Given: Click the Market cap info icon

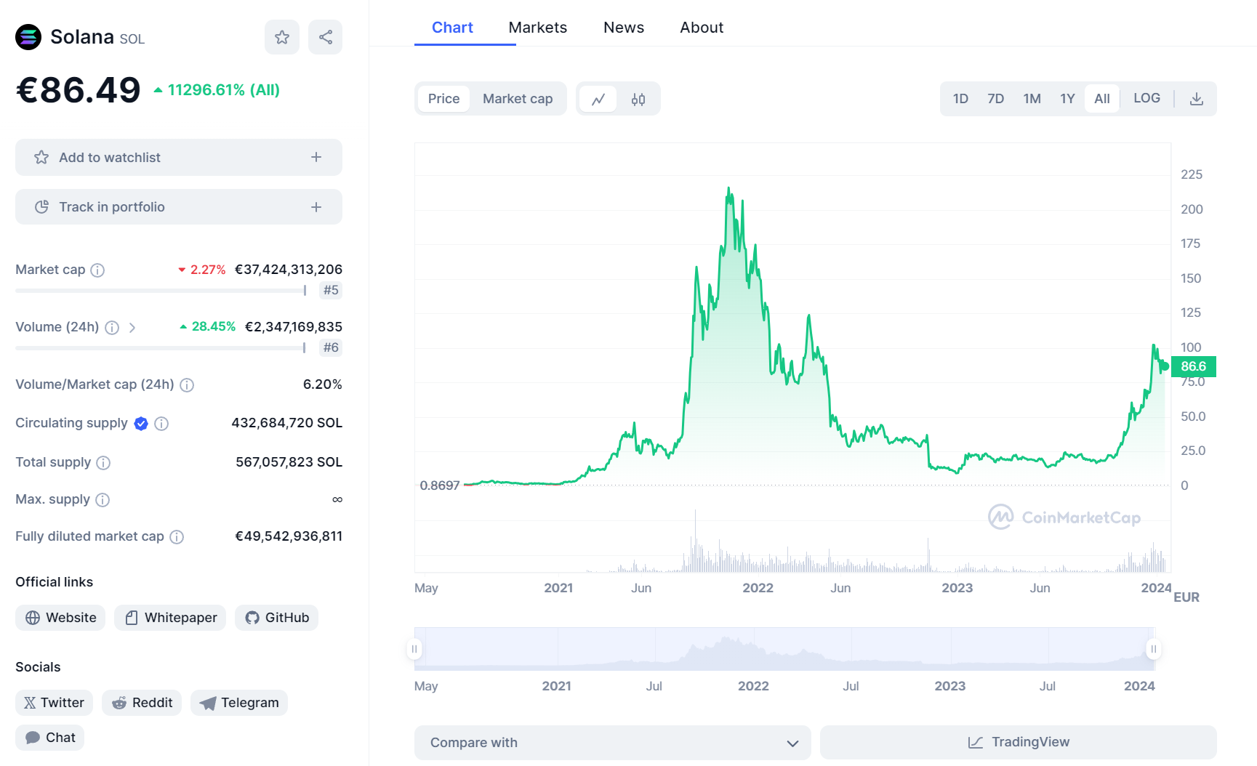Looking at the screenshot, I should tap(97, 270).
